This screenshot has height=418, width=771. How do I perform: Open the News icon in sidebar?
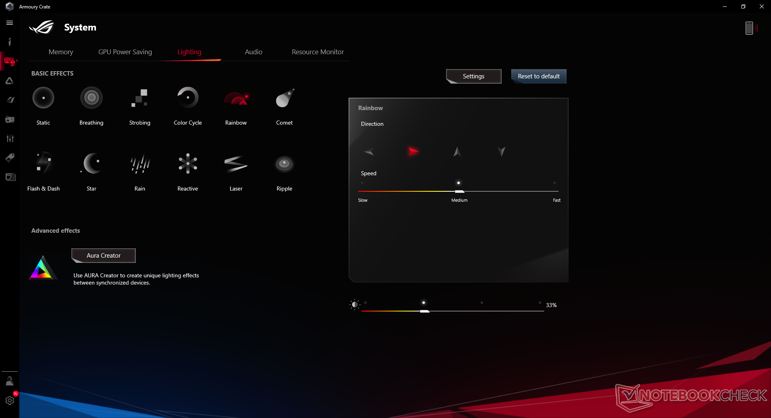(10, 177)
